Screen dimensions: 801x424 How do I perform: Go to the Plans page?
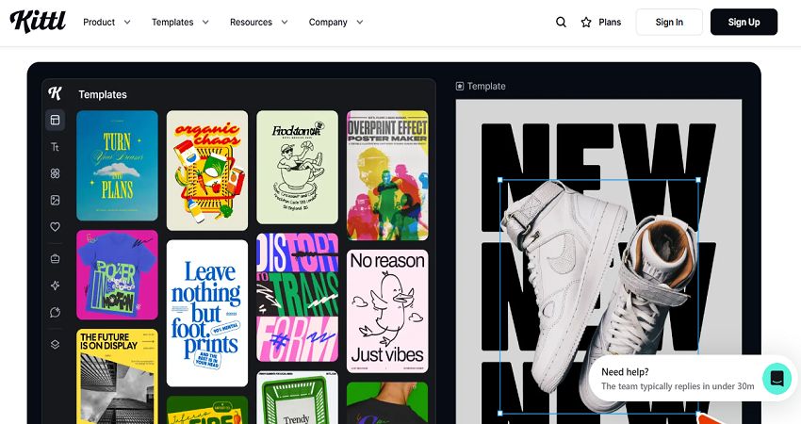610,22
